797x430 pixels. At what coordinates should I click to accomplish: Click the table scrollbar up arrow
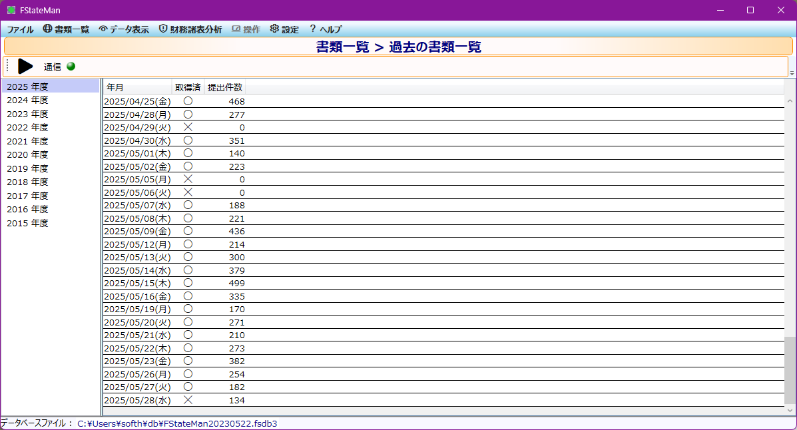pyautogui.click(x=790, y=101)
